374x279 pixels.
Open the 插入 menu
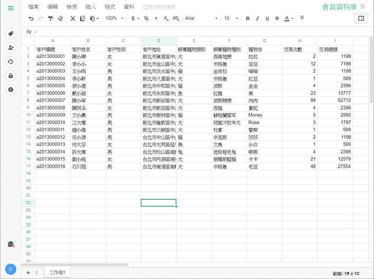coord(91,7)
